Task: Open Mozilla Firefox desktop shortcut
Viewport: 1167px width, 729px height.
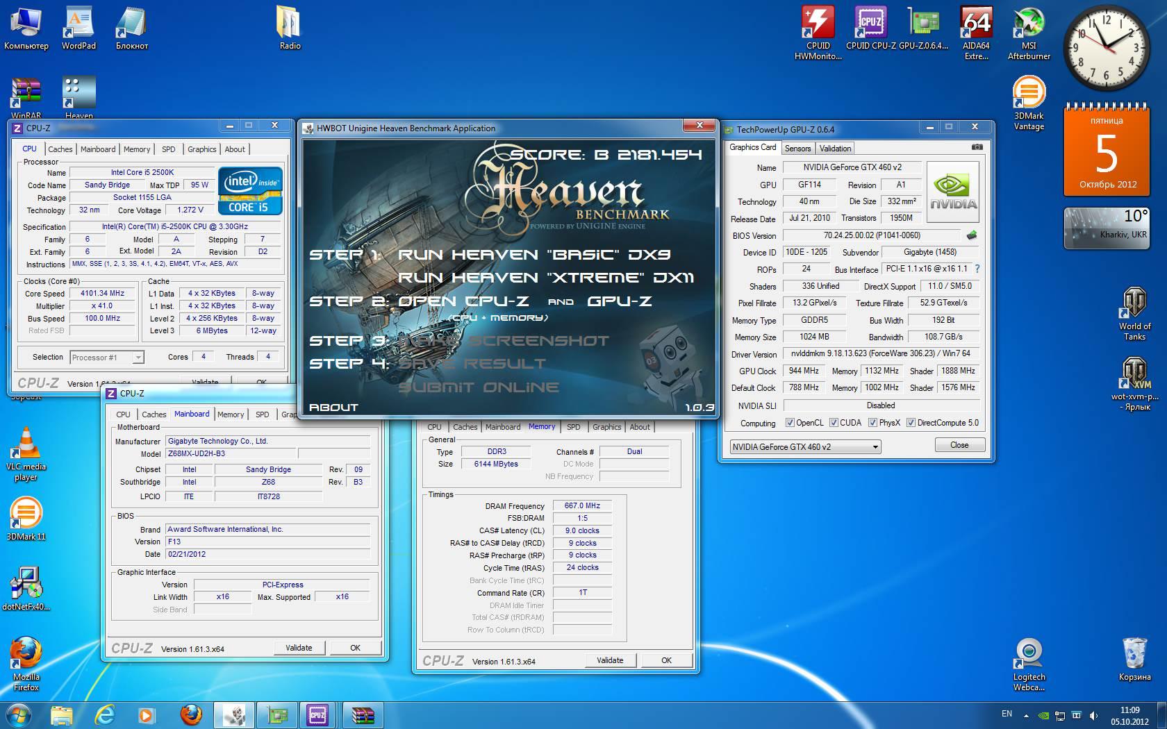Action: [26, 664]
